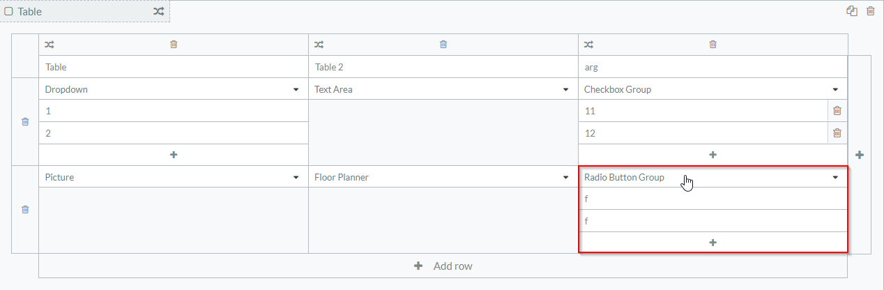Image resolution: width=884 pixels, height=290 pixels.
Task: Click the column name field containing 'arg'
Action: pos(712,67)
